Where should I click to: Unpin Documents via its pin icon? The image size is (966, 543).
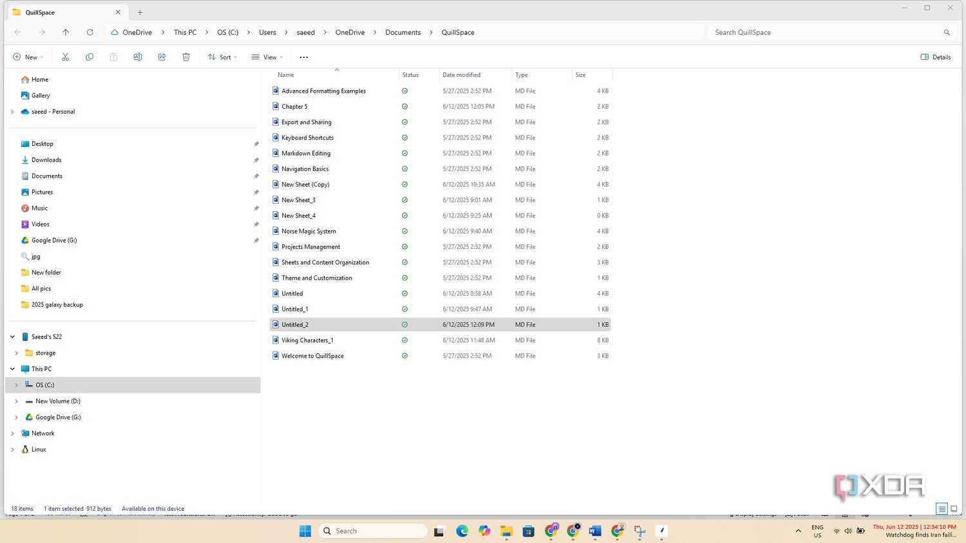(x=256, y=176)
